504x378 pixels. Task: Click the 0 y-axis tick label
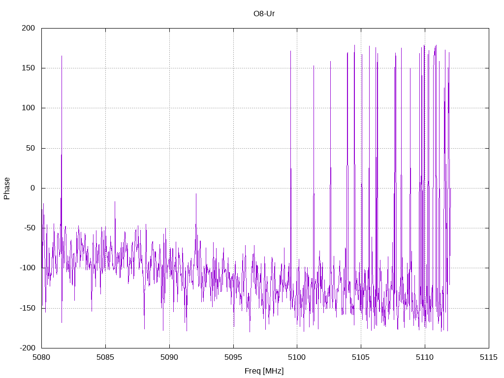point(33,188)
